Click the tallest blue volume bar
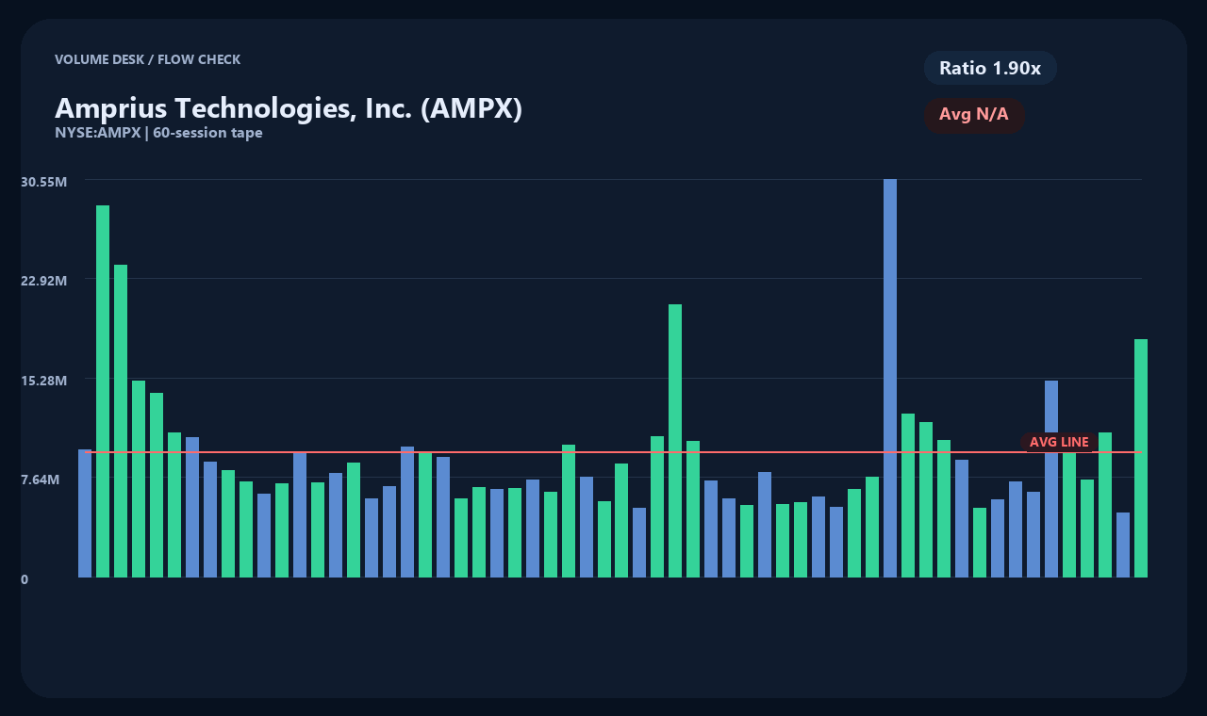The image size is (1207, 716). pyautogui.click(x=890, y=378)
